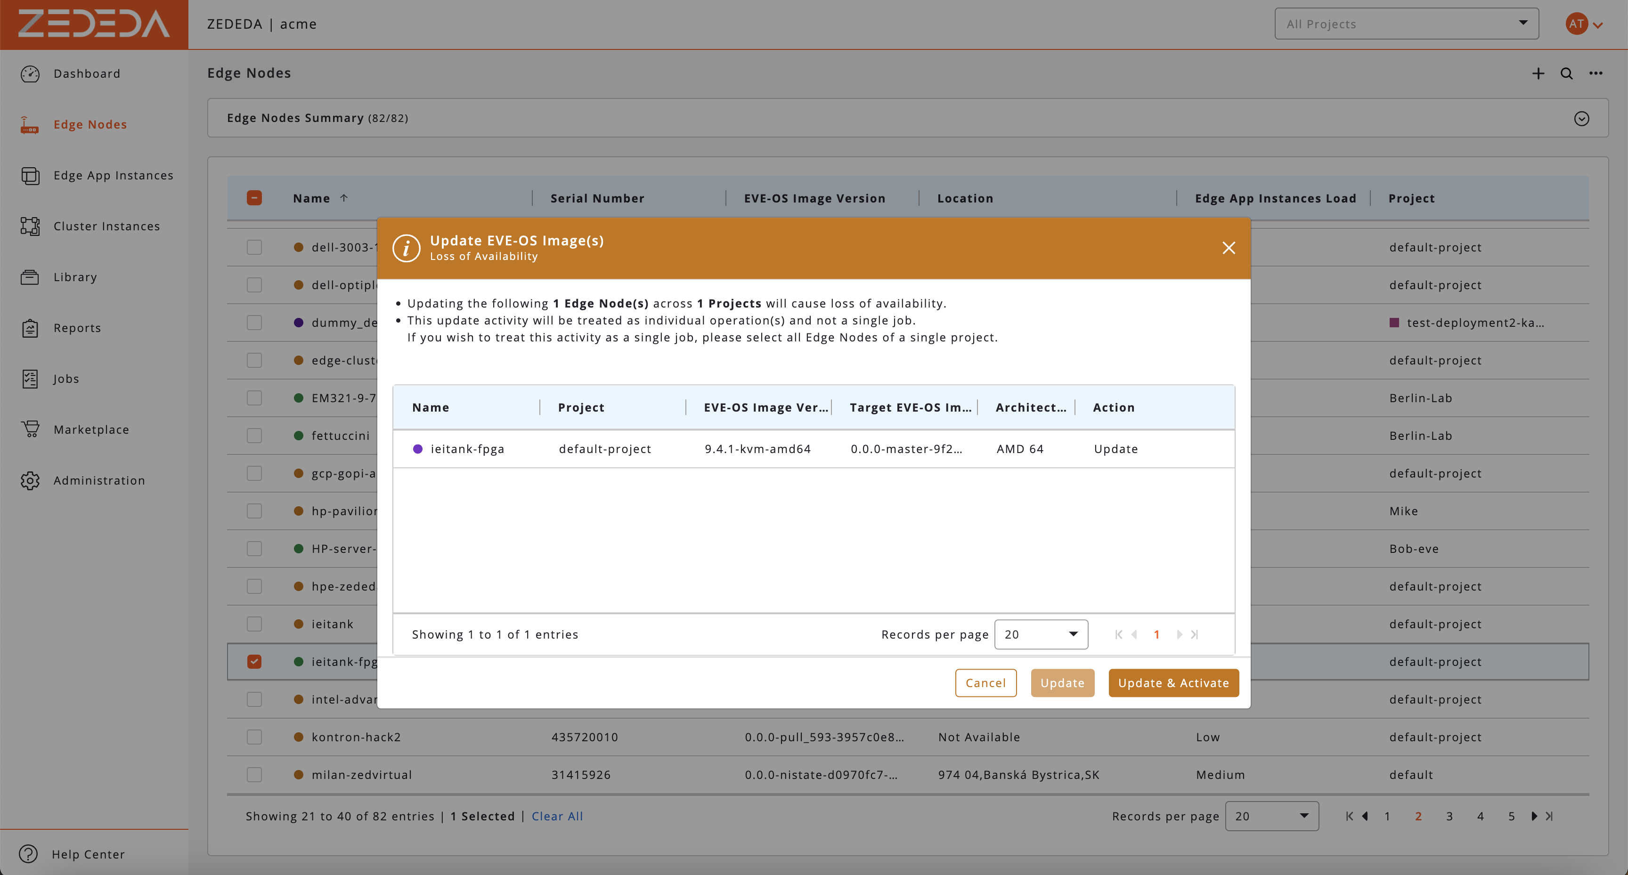Open dialog Records per page dropdown
This screenshot has width=1628, height=875.
(x=1041, y=634)
